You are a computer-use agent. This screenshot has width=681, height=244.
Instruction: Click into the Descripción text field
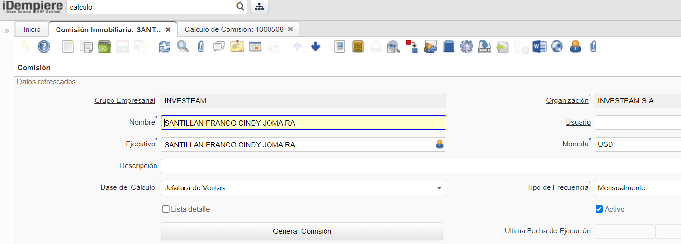click(420, 166)
